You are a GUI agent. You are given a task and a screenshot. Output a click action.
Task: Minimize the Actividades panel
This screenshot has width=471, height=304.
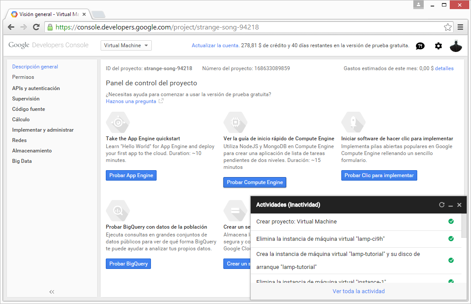point(451,205)
